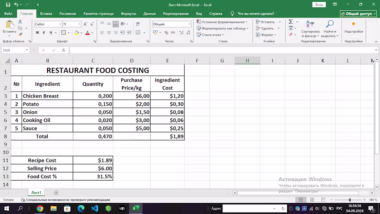380x214 pixels.
Task: Click the text orientation icon
Action: tap(123, 24)
